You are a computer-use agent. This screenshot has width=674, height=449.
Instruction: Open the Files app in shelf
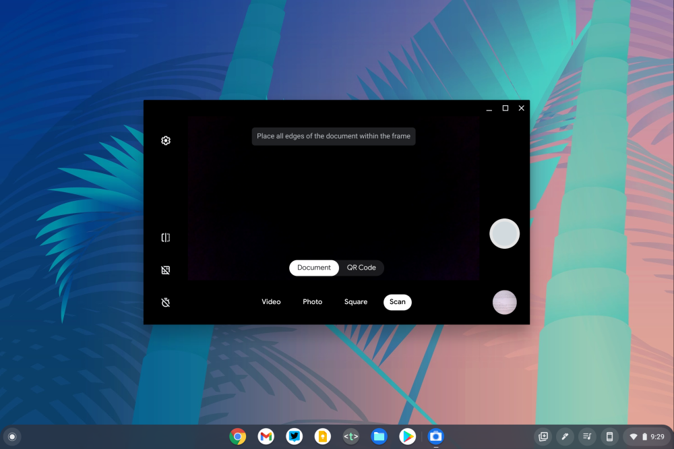379,437
